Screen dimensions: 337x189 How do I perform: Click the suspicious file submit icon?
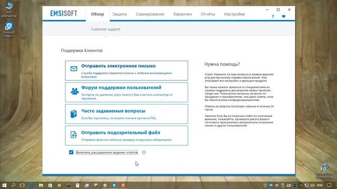point(74,135)
